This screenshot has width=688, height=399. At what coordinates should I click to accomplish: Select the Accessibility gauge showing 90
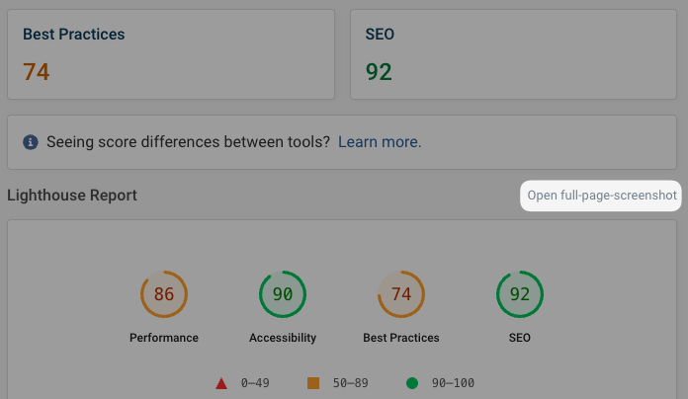coord(283,294)
